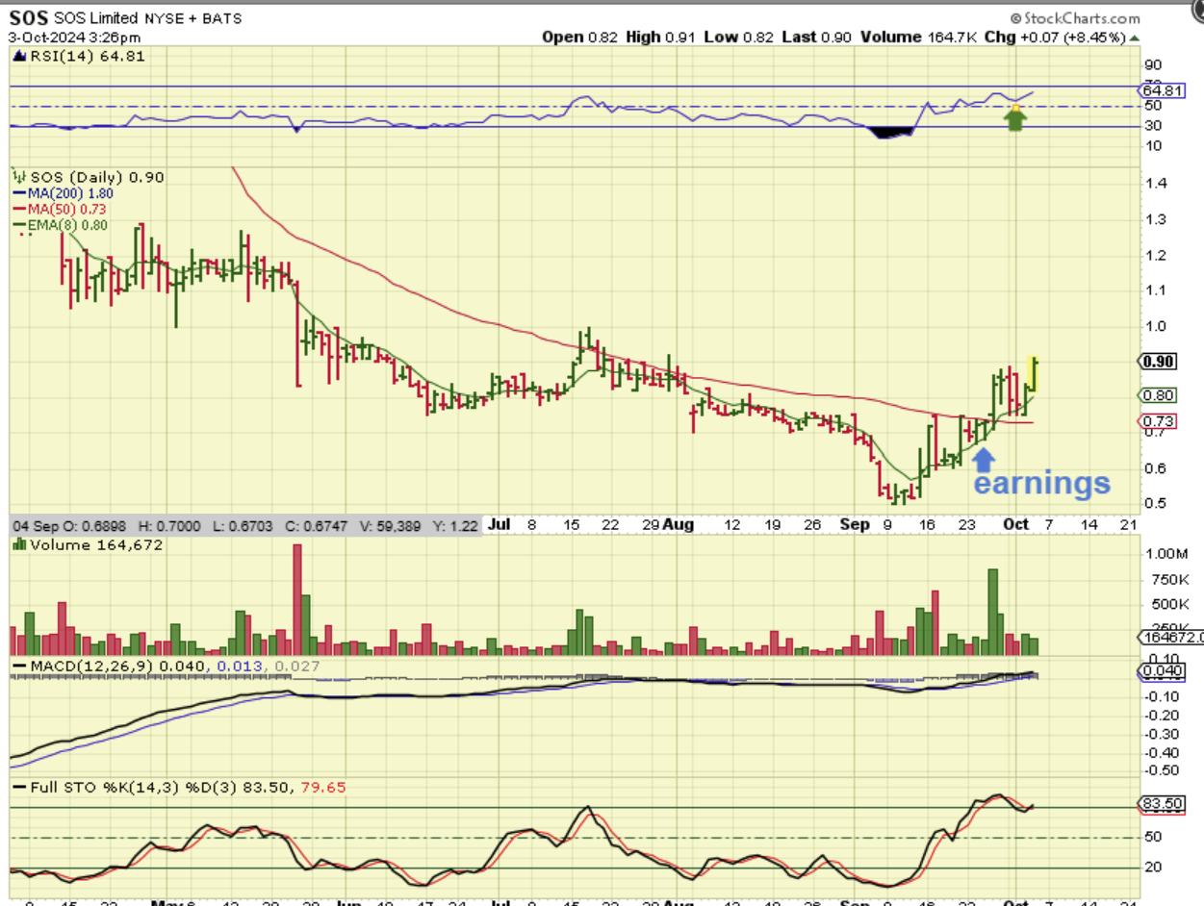Screen dimensions: 1204x906
Task: Click the tall green late-September volume bar
Action: coord(993,612)
